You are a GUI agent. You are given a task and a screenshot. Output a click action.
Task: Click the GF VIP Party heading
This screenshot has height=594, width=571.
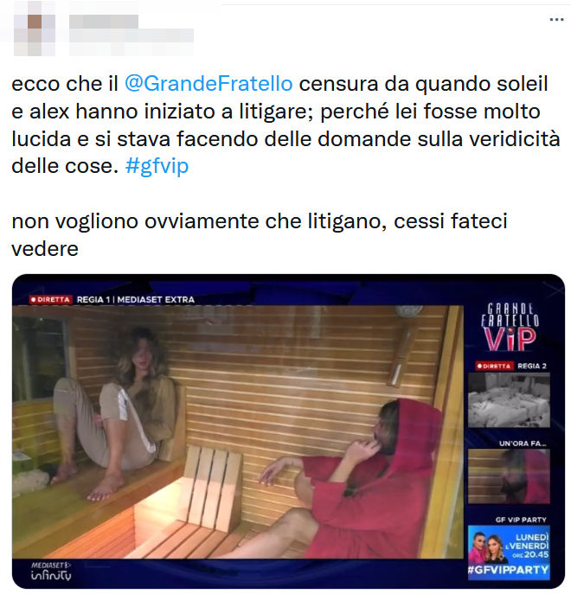(521, 520)
